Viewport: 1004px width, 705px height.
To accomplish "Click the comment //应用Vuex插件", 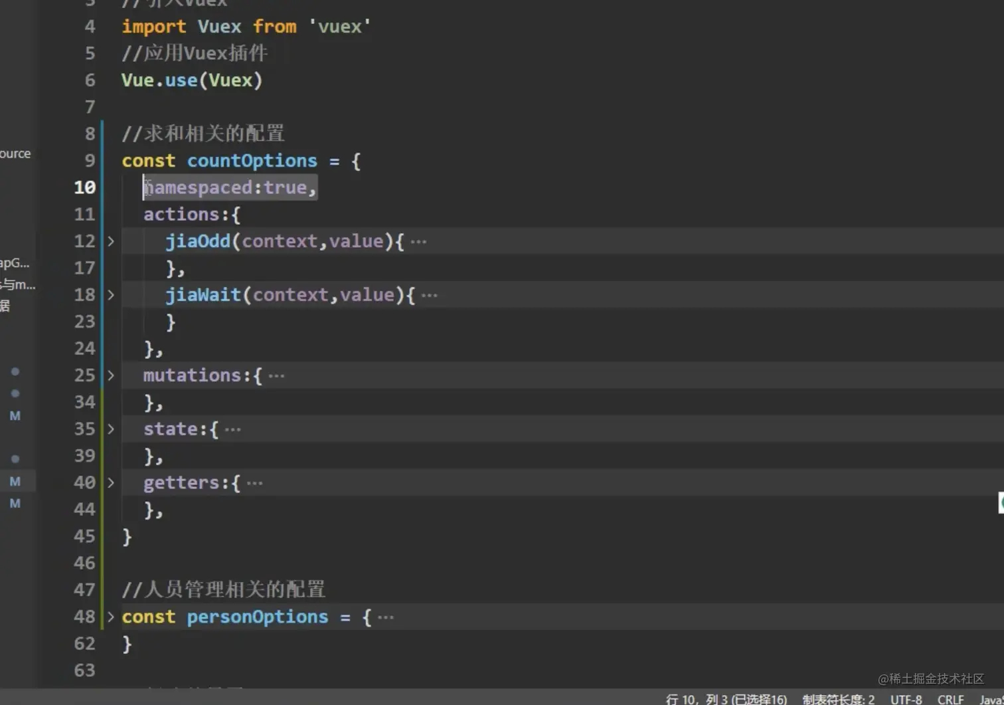I will pos(195,53).
